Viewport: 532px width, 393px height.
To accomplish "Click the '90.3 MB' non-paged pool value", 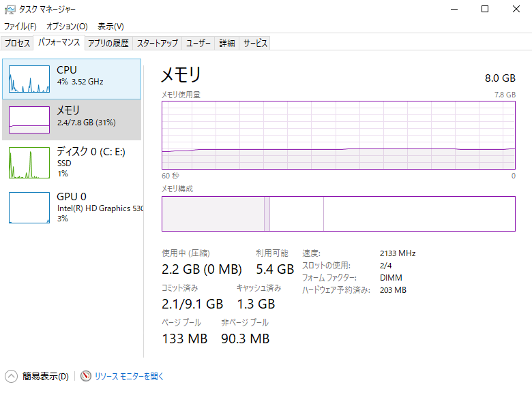I will coord(246,339).
